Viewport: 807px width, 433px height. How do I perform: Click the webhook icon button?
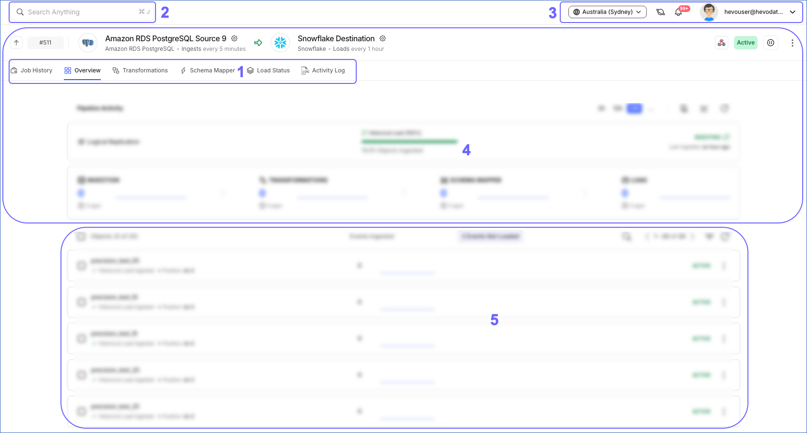[x=722, y=43]
